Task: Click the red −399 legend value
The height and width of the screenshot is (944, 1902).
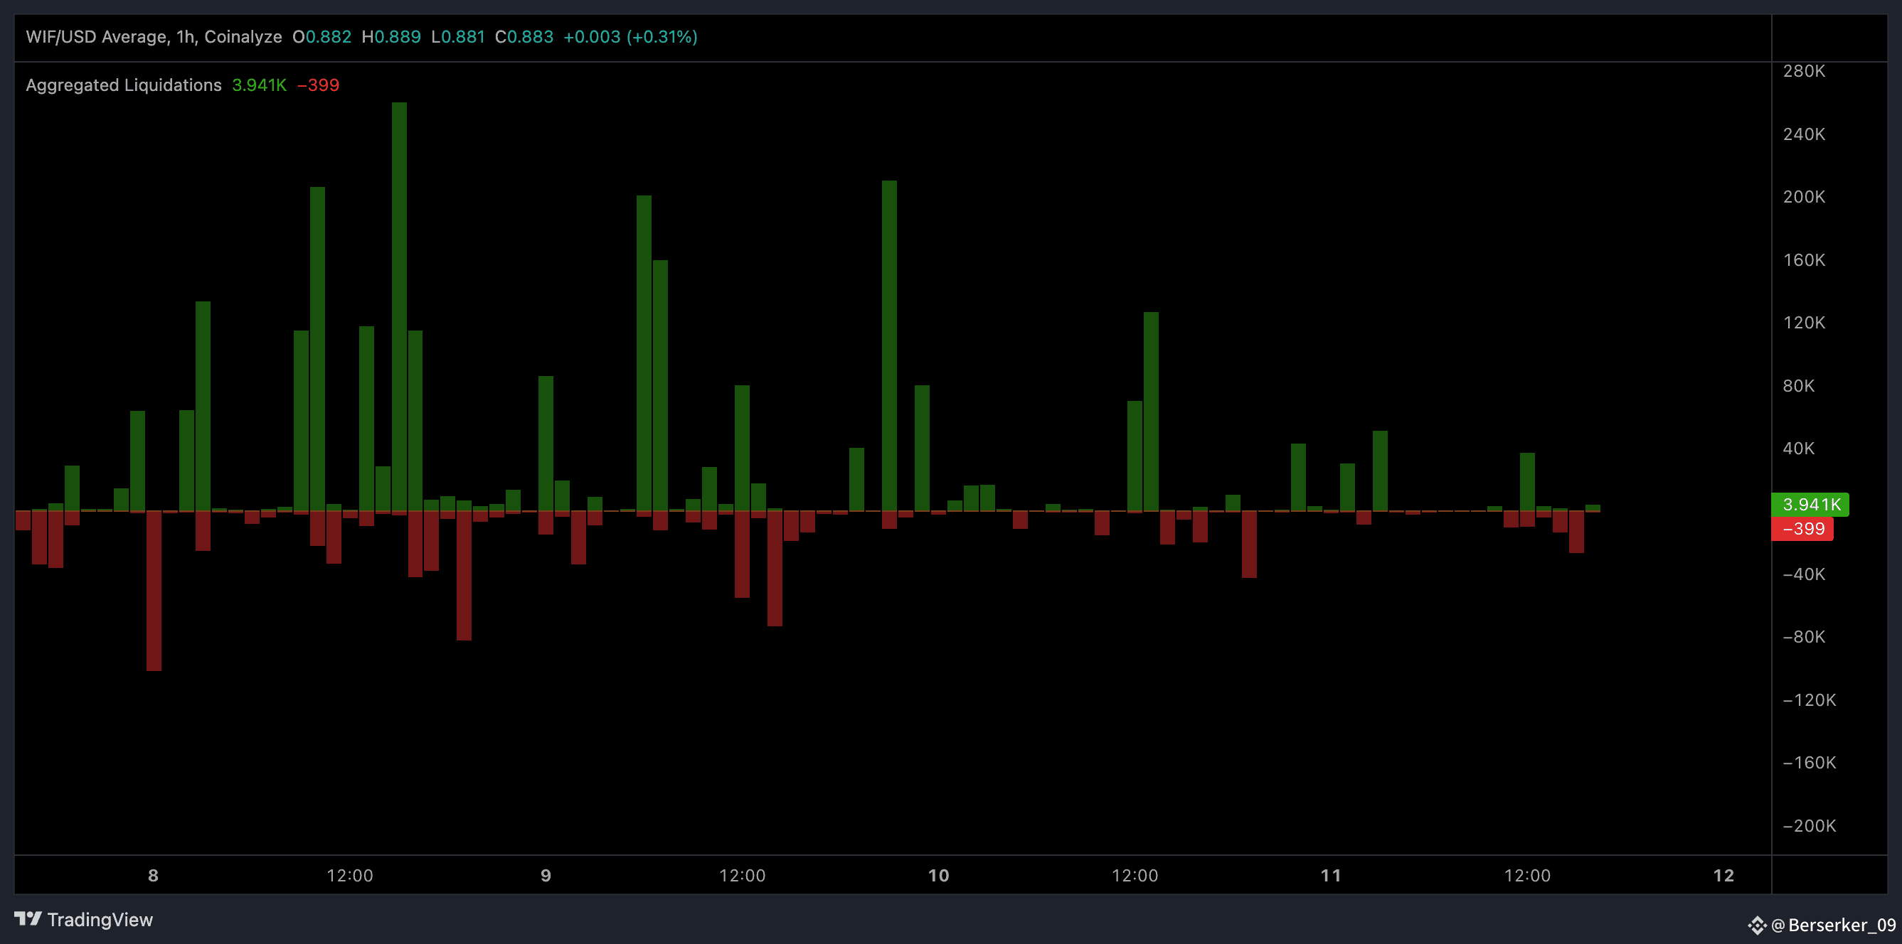Action: (x=318, y=85)
